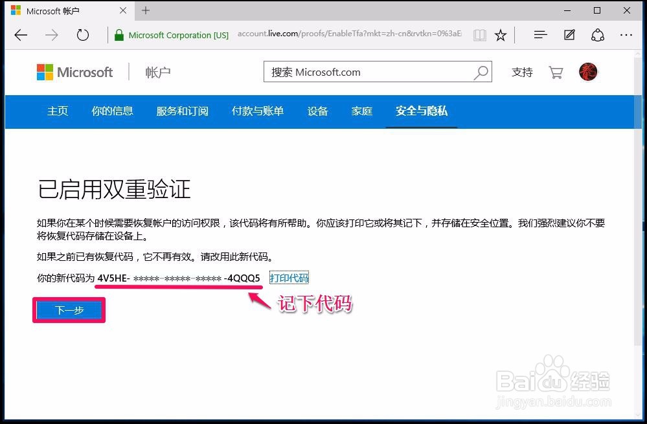This screenshot has width=647, height=424.
Task: Click the 搜索 Microsoft.com search field
Action: click(378, 72)
